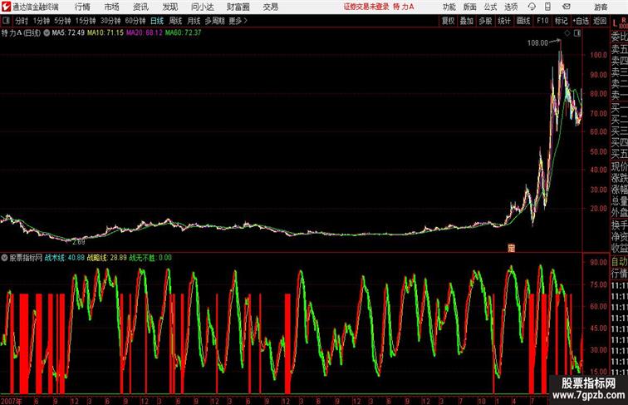
Task: Click the MA10: 71.15 indicator label
Action: [105, 33]
